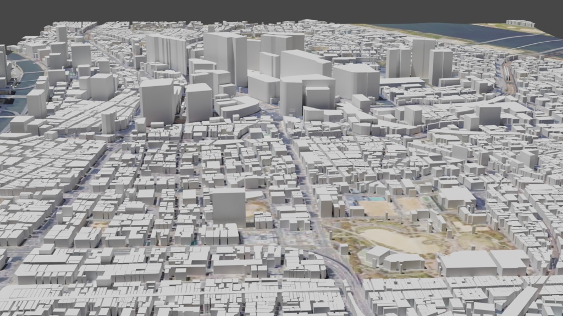This screenshot has height=316, width=563.
Task: Select the blue swimming pool in the park area
Action: click(x=375, y=199)
